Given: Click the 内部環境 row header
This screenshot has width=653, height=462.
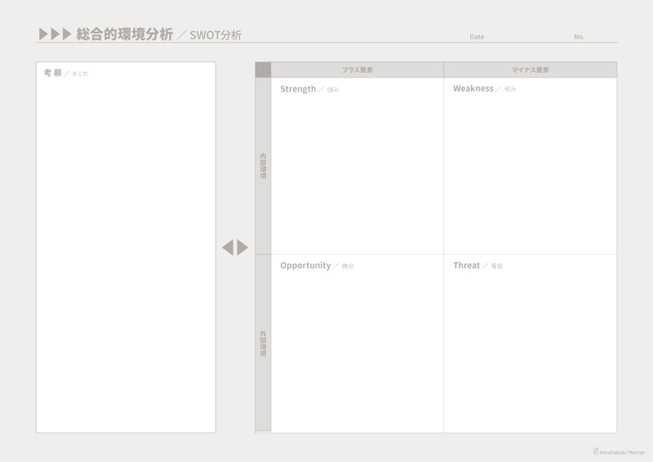Looking at the screenshot, I should [x=263, y=166].
